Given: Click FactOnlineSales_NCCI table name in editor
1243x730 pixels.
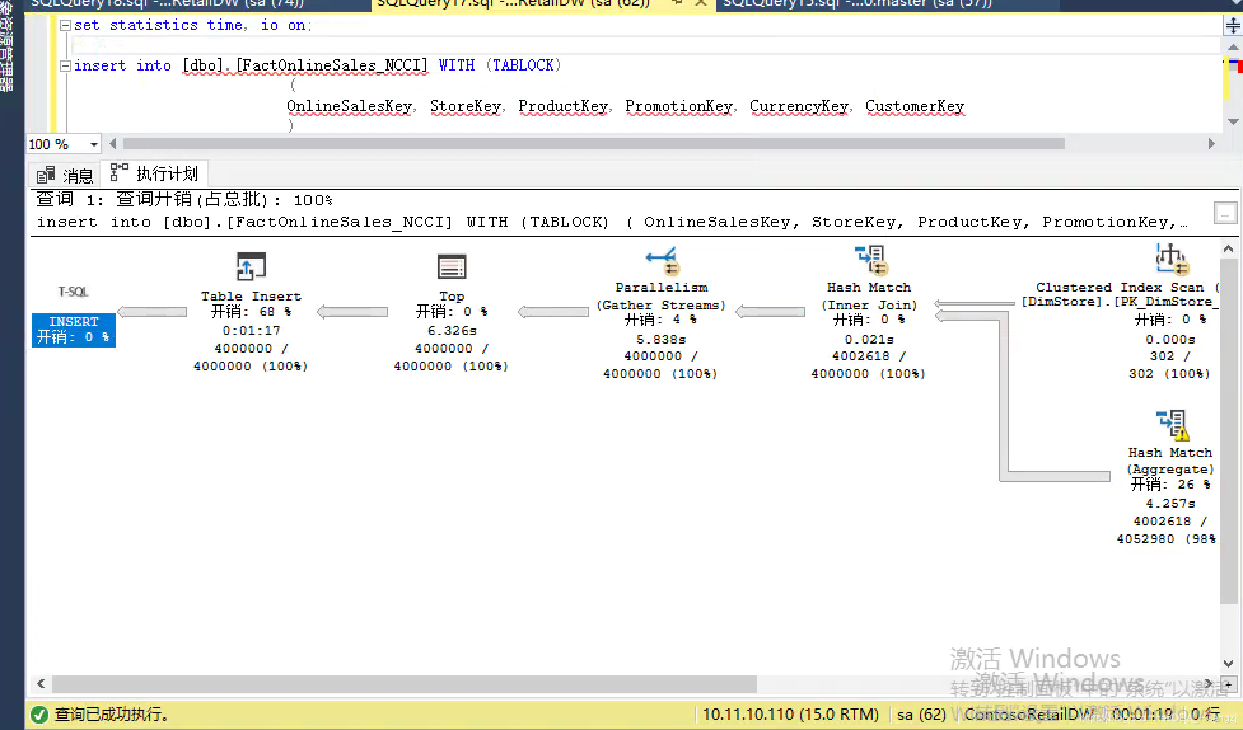Looking at the screenshot, I should [x=331, y=66].
